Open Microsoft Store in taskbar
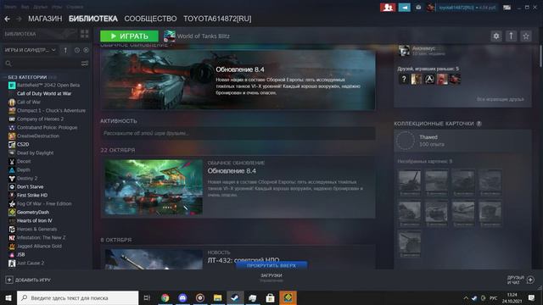This screenshot has width=543, height=305. pos(270,297)
